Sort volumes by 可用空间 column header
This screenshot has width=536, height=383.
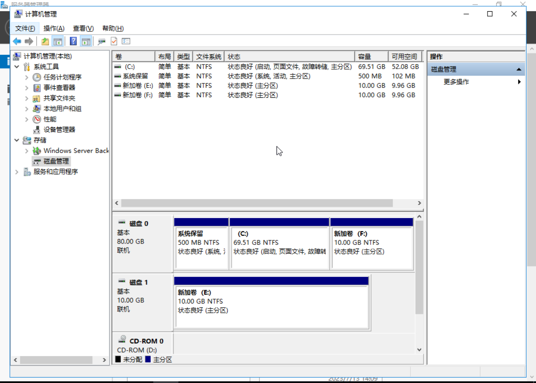[x=404, y=57]
